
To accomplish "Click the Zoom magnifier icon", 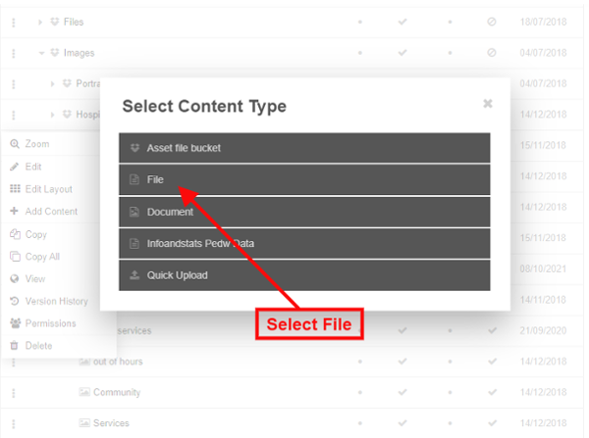I will [x=15, y=144].
